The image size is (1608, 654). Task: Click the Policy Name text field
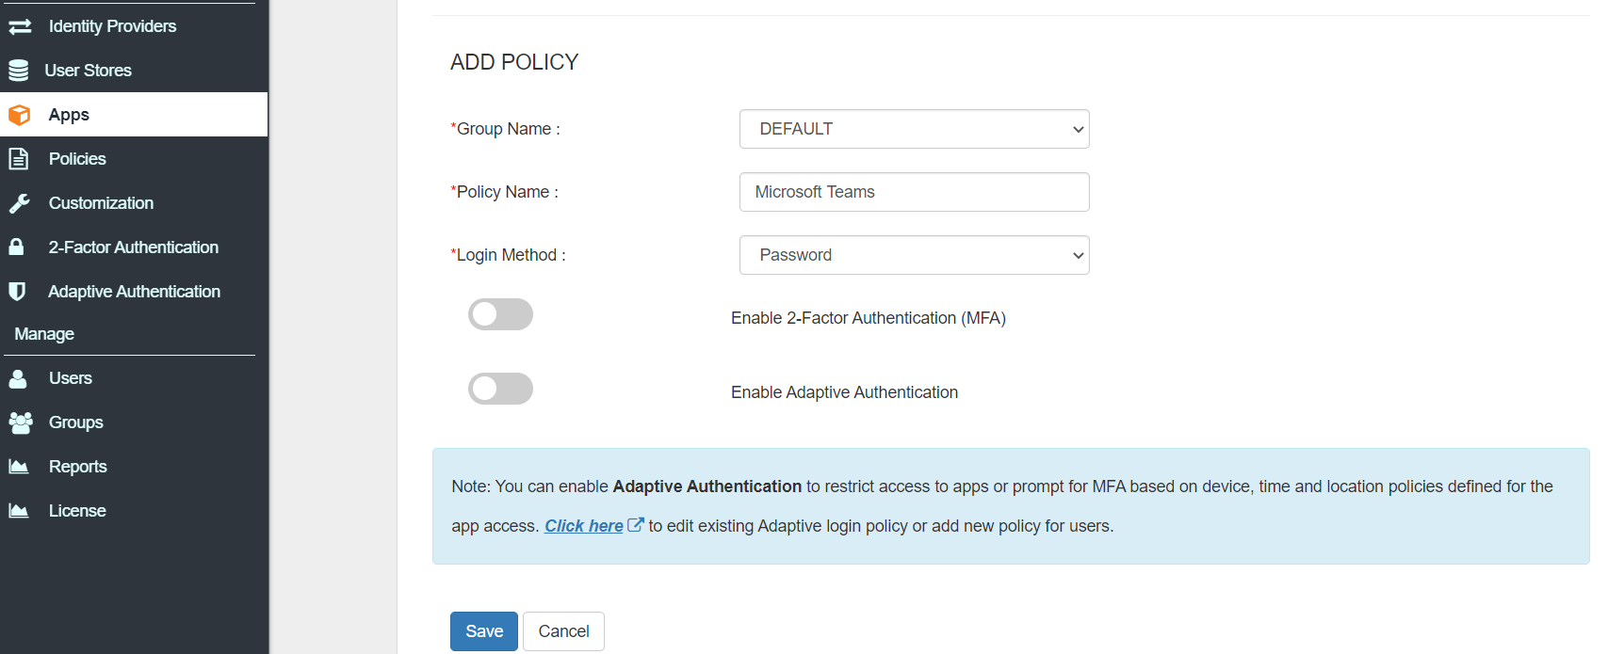pos(914,192)
